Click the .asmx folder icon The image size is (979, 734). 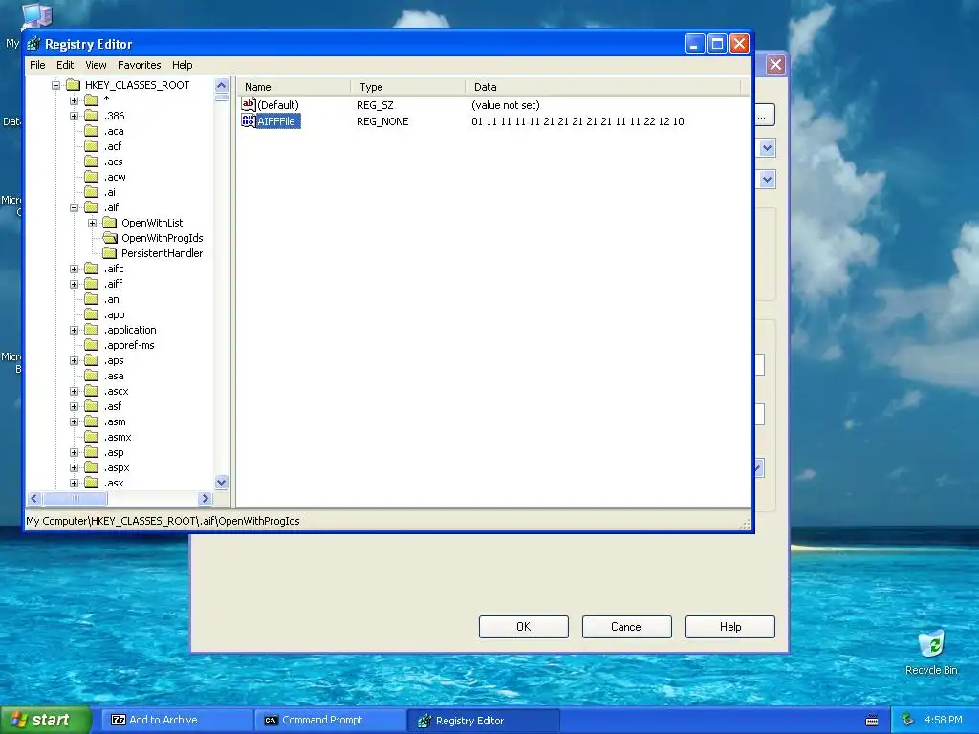[x=91, y=437]
